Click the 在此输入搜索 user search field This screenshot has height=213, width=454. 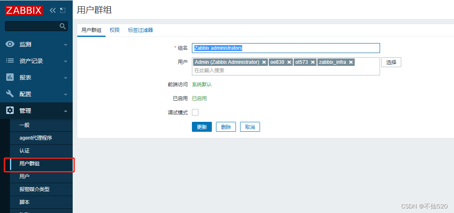pyautogui.click(x=286, y=70)
